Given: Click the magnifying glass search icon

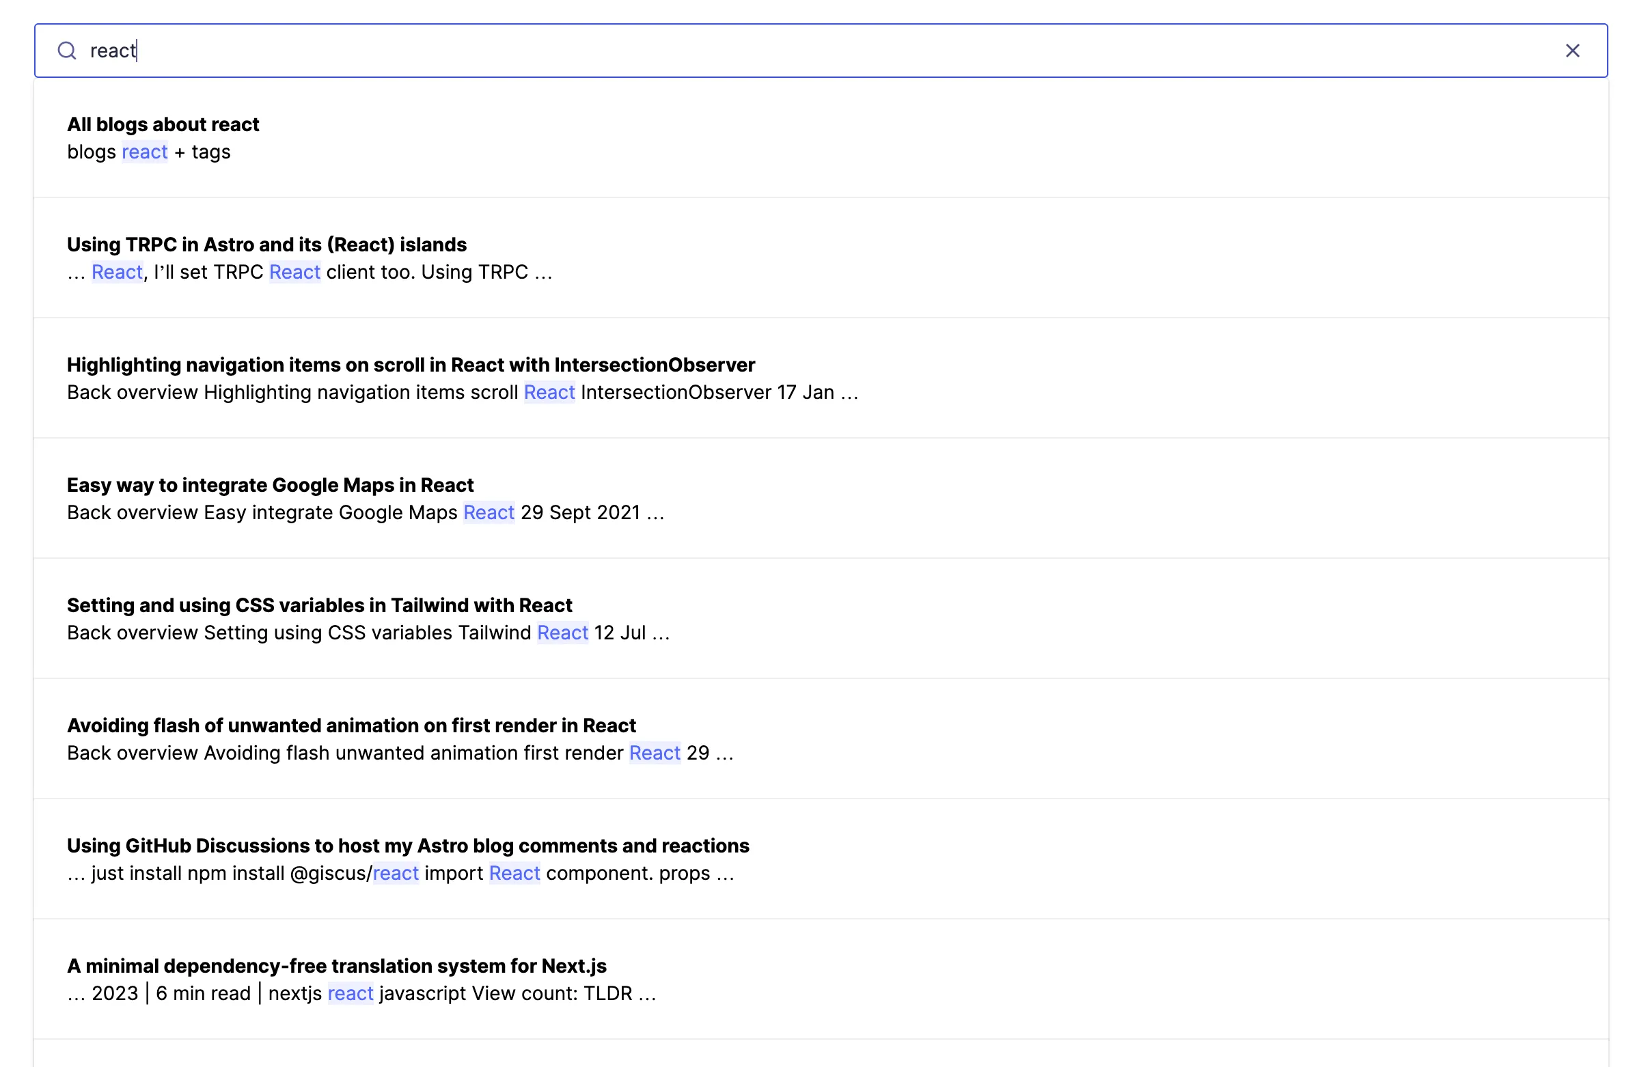Looking at the screenshot, I should [x=67, y=51].
